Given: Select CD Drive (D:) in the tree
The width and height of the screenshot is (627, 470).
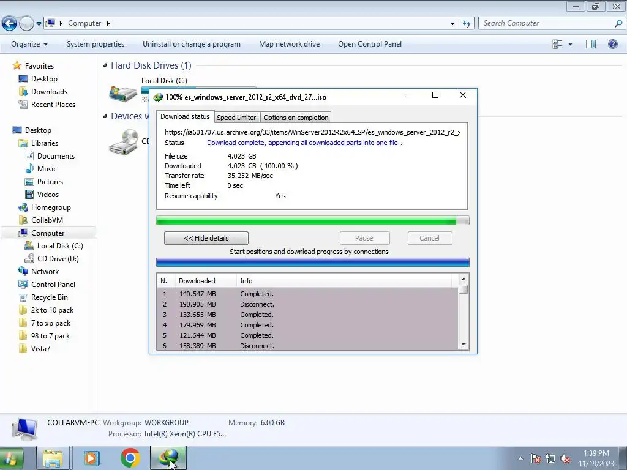Looking at the screenshot, I should click(52, 259).
